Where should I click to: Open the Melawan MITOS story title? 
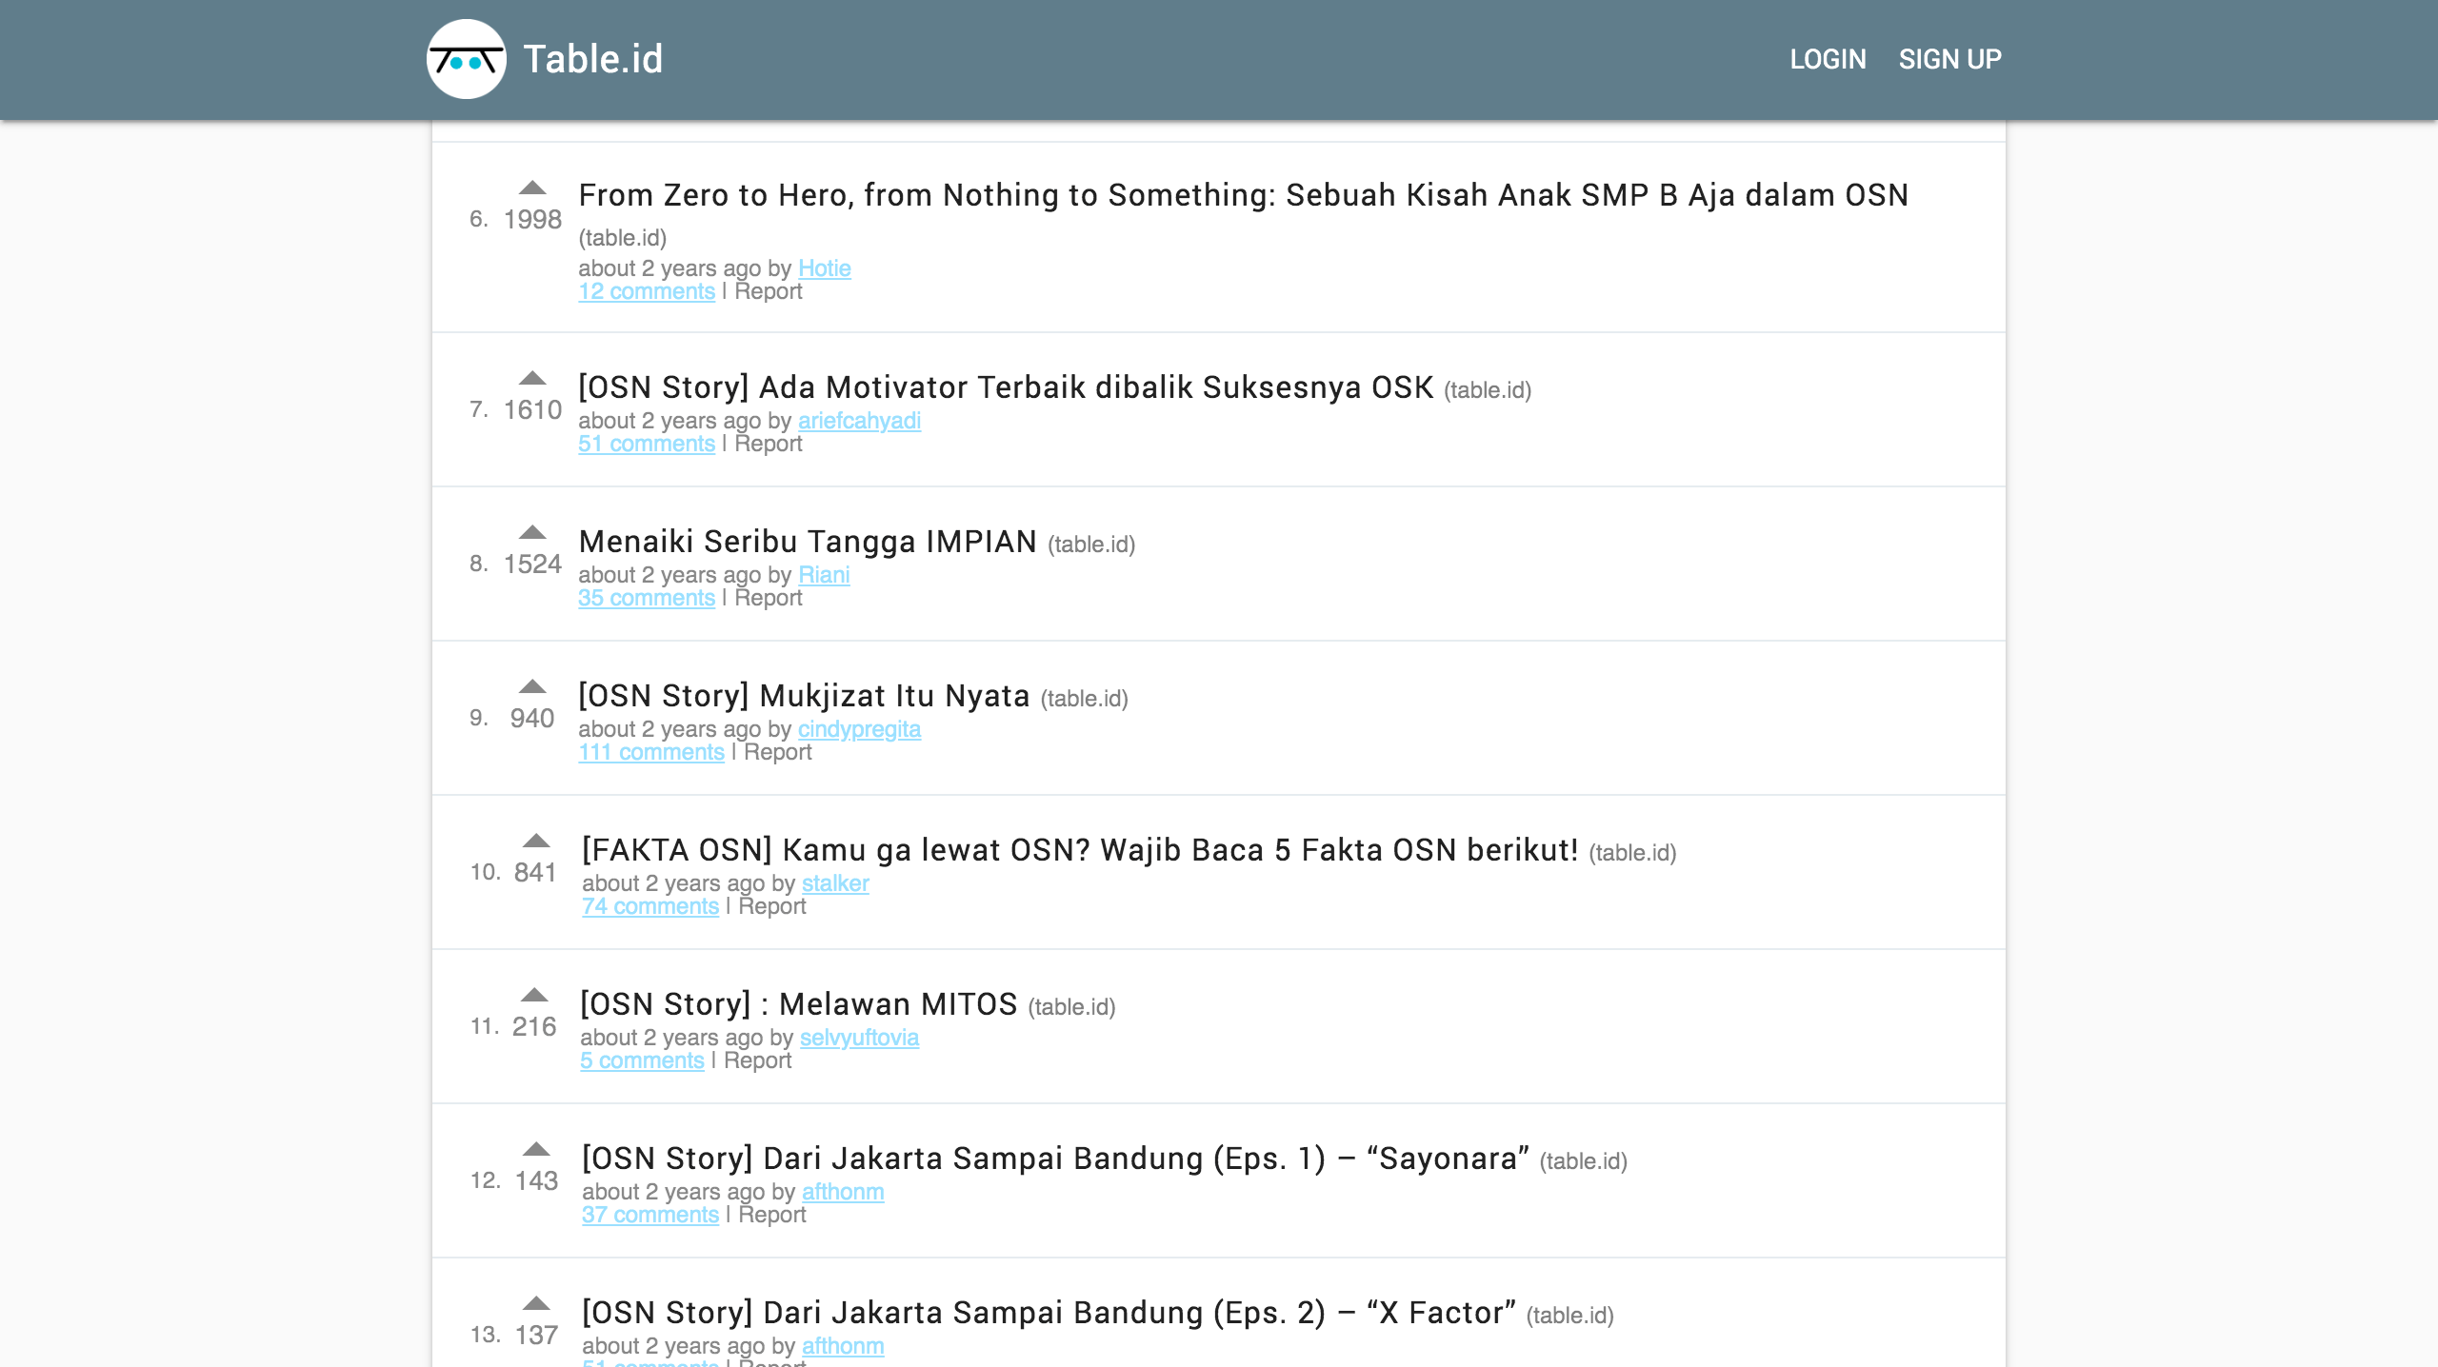point(799,1003)
